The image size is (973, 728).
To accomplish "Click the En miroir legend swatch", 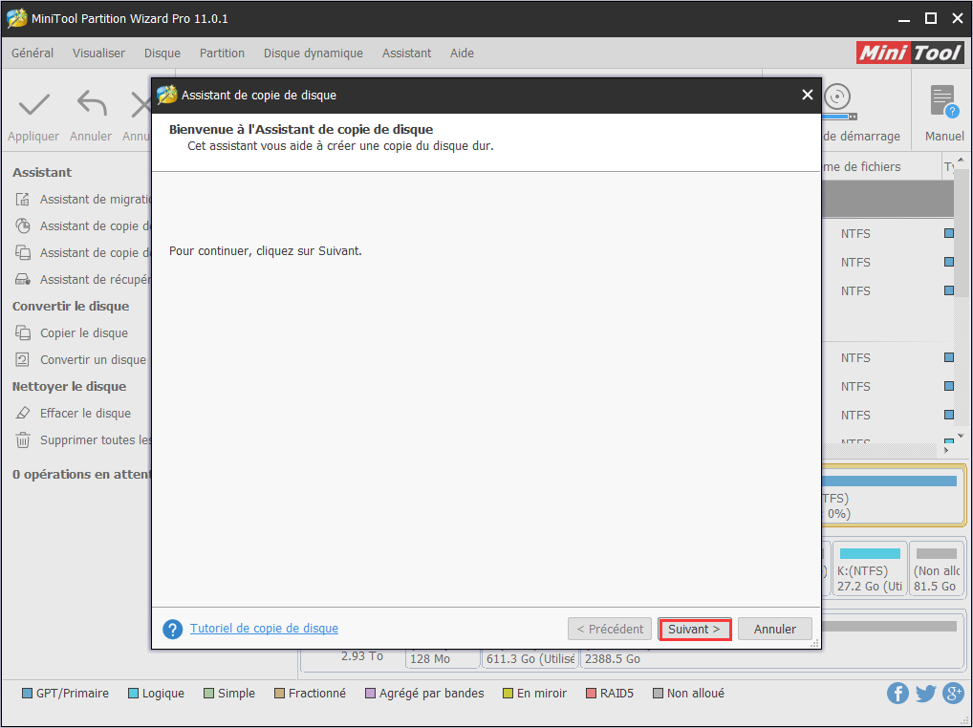I will [x=508, y=694].
